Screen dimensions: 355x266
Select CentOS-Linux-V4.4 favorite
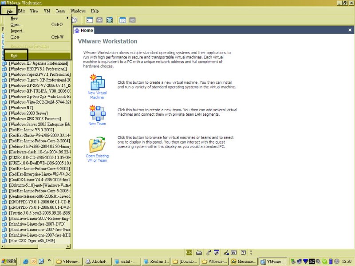(39, 180)
